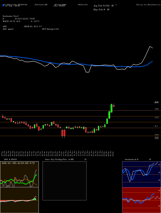Click the red RSI indicator chart
Image resolution: width=161 pixels, height=213 pixels.
(x=141, y=200)
